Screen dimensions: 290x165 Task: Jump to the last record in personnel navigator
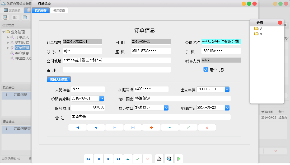[x=133, y=127]
